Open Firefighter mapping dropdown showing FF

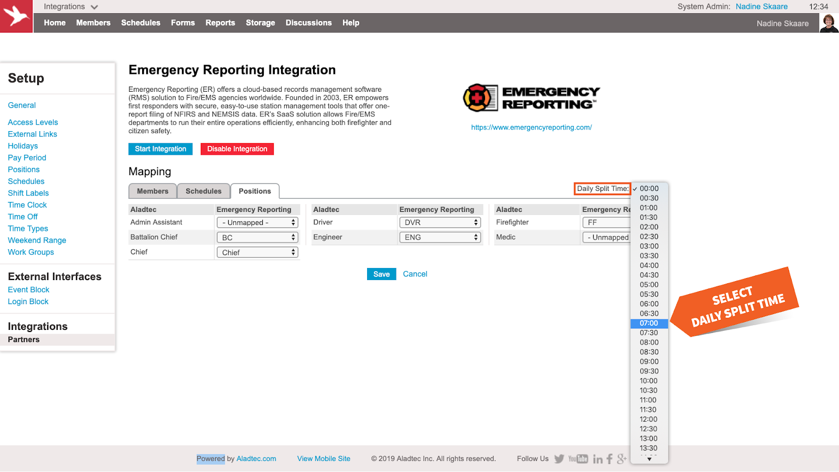606,223
